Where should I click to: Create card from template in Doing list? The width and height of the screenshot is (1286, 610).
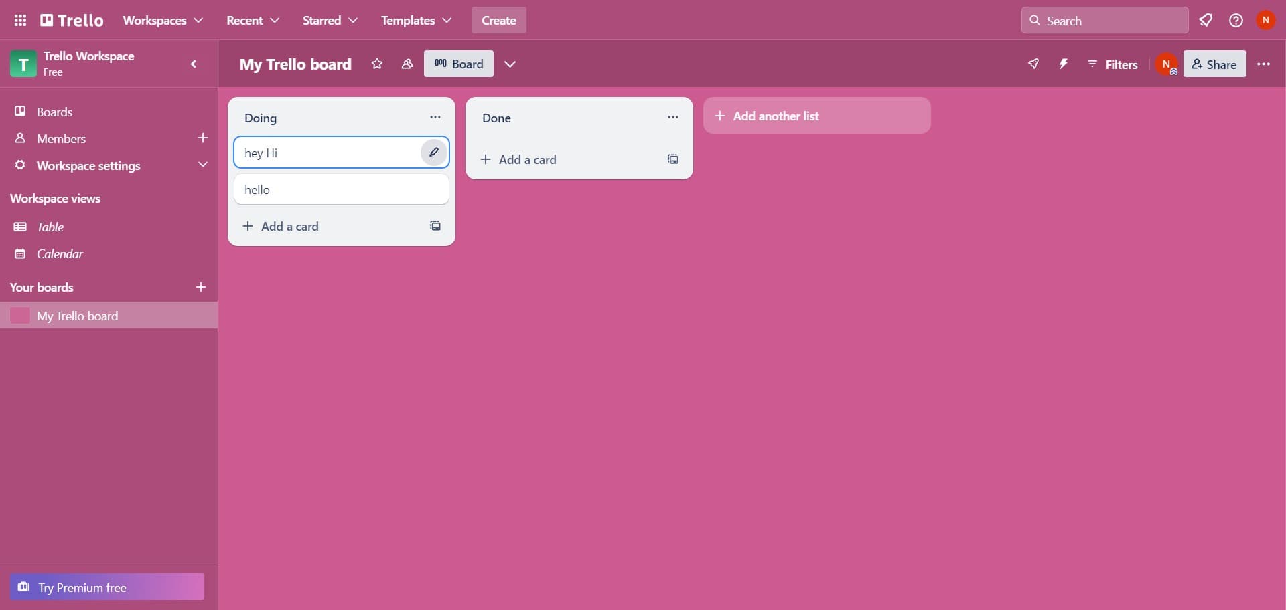point(435,226)
